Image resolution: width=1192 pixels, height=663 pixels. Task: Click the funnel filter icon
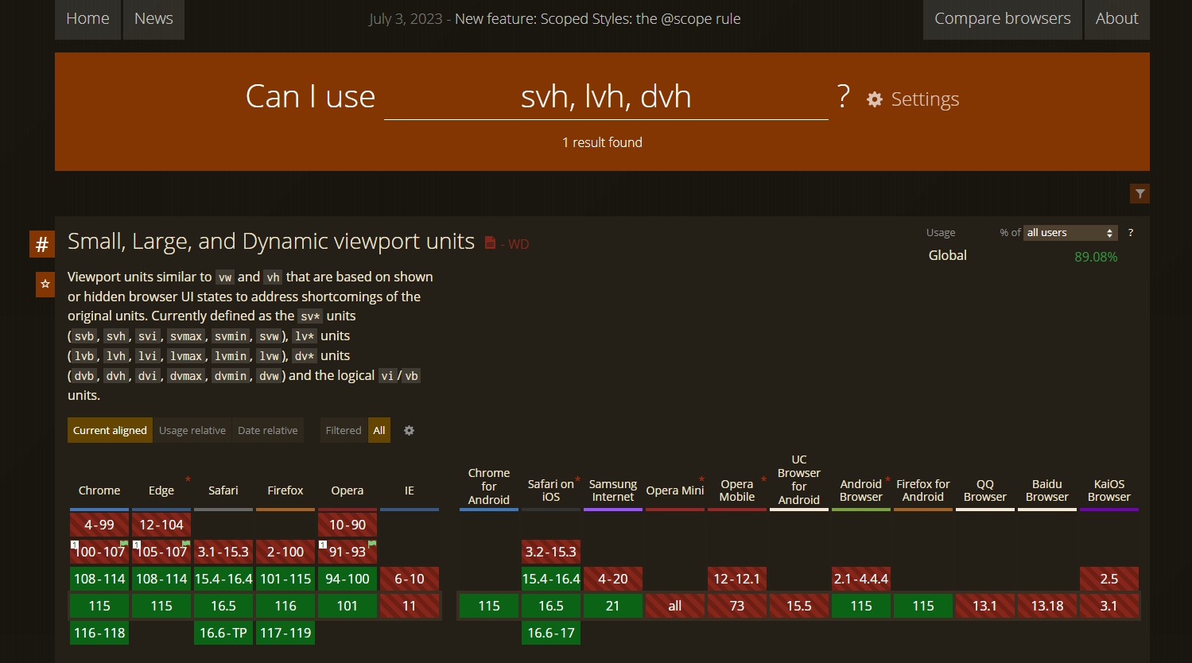1140,193
